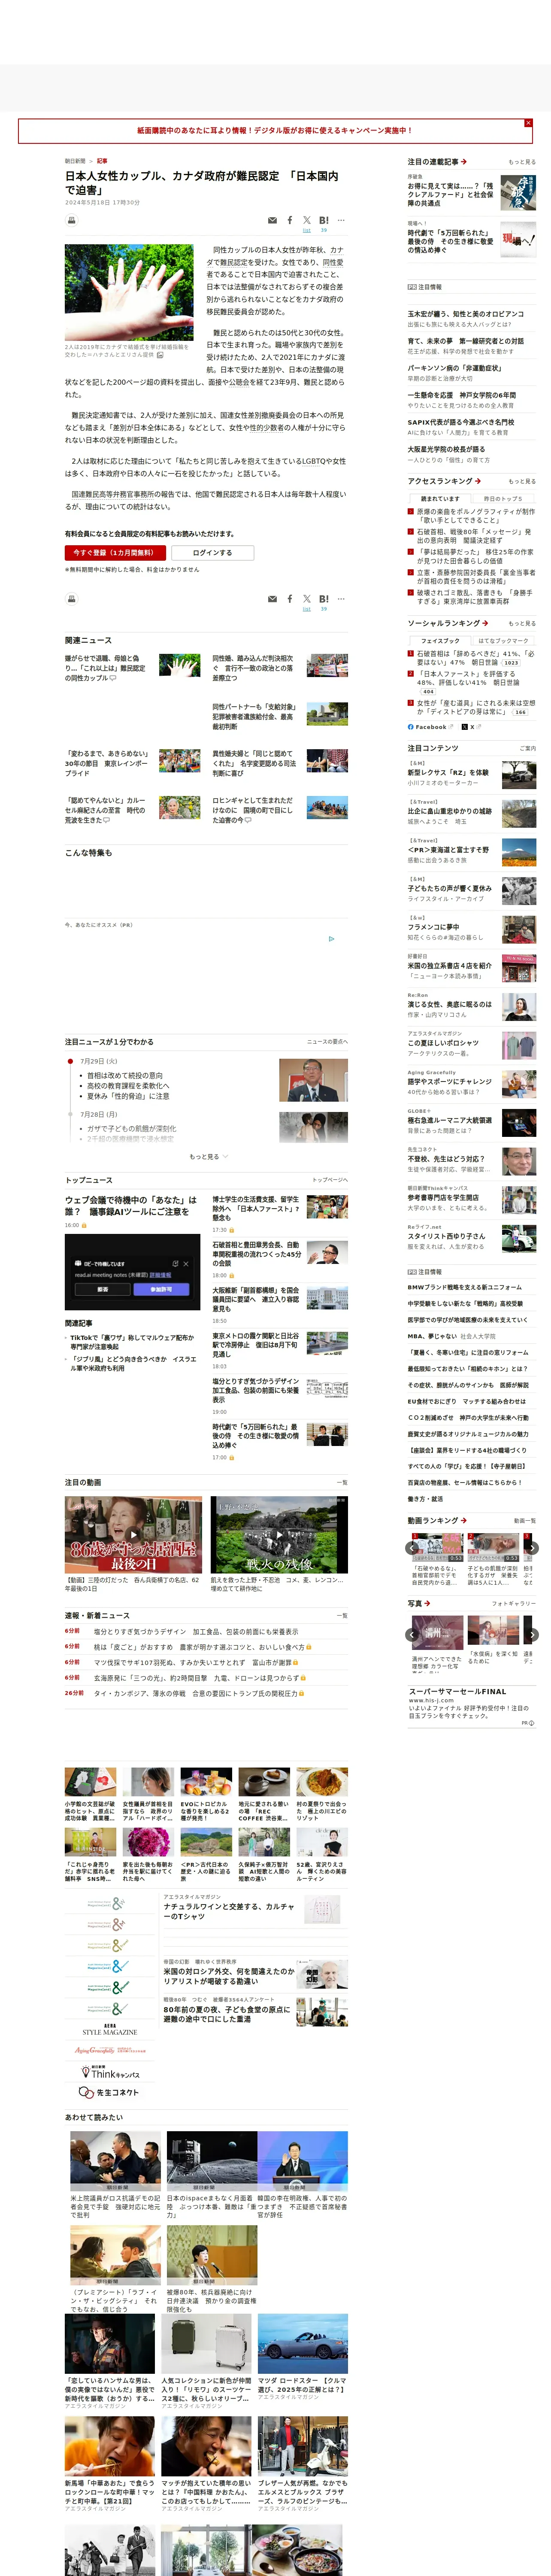Click top Hatena Bookmark B! icon

tap(323, 220)
